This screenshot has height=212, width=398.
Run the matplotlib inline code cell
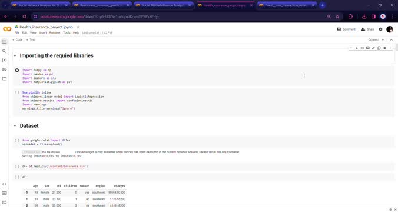coord(17,92)
